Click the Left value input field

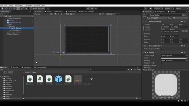165,27
